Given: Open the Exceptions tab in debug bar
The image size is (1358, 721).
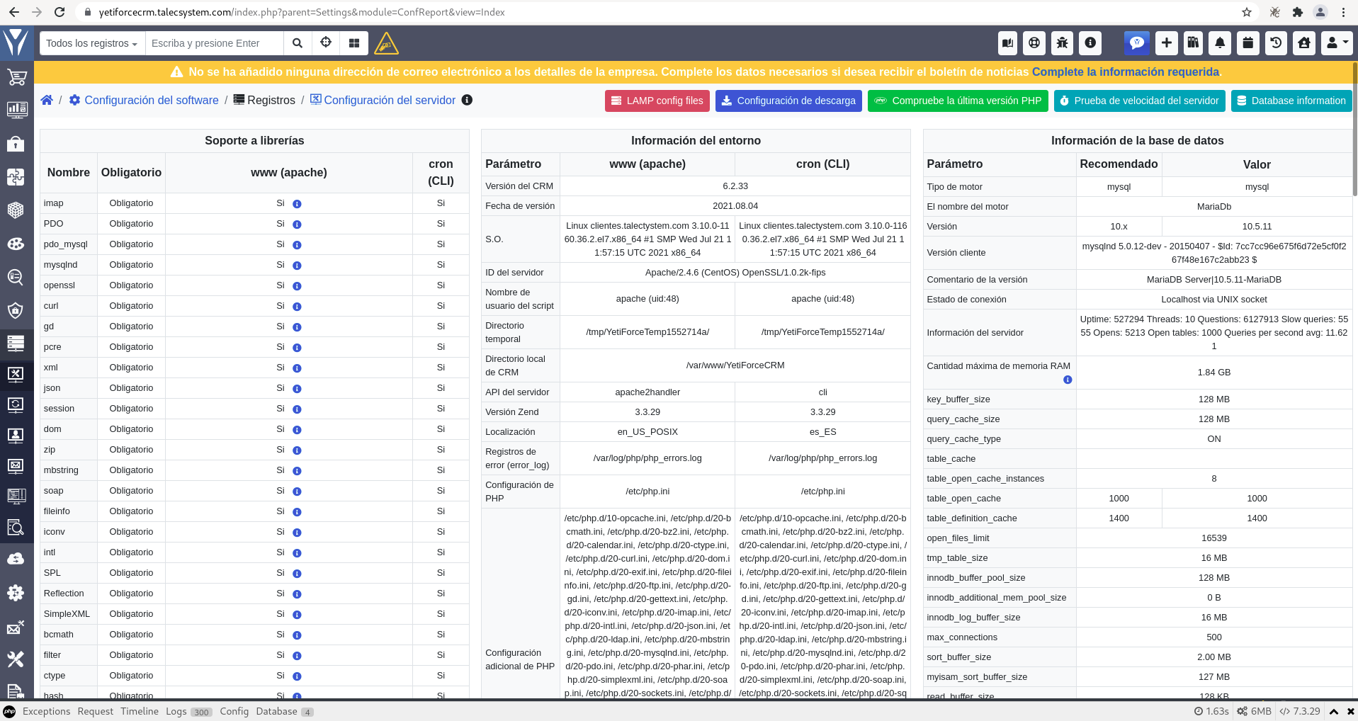Looking at the screenshot, I should tap(47, 711).
